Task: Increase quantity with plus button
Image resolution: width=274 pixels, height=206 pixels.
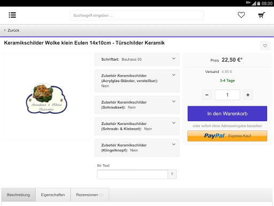Action: tap(248, 95)
